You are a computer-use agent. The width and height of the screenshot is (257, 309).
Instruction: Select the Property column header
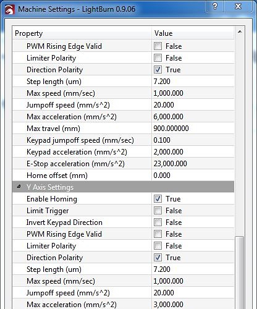click(82, 33)
